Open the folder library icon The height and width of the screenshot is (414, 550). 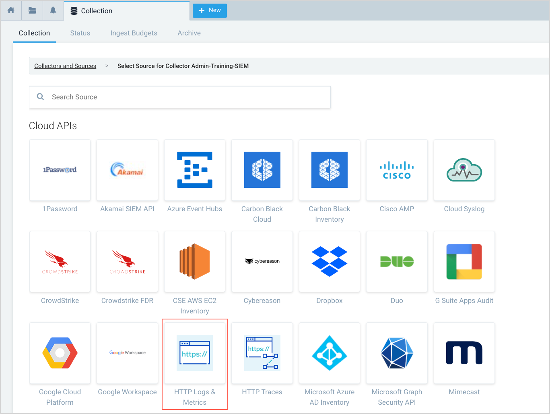pyautogui.click(x=32, y=10)
